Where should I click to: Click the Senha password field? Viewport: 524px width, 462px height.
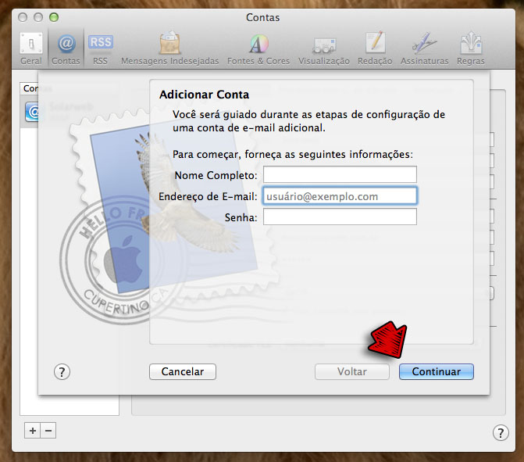click(x=340, y=217)
